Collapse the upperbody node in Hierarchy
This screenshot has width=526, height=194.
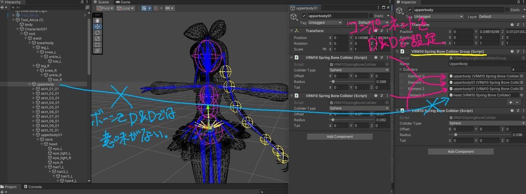pyautogui.click(x=29, y=84)
